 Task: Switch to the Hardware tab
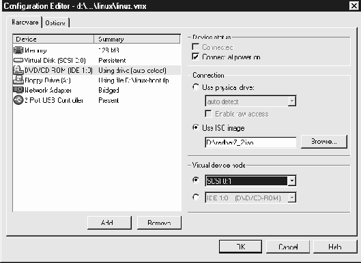point(25,22)
